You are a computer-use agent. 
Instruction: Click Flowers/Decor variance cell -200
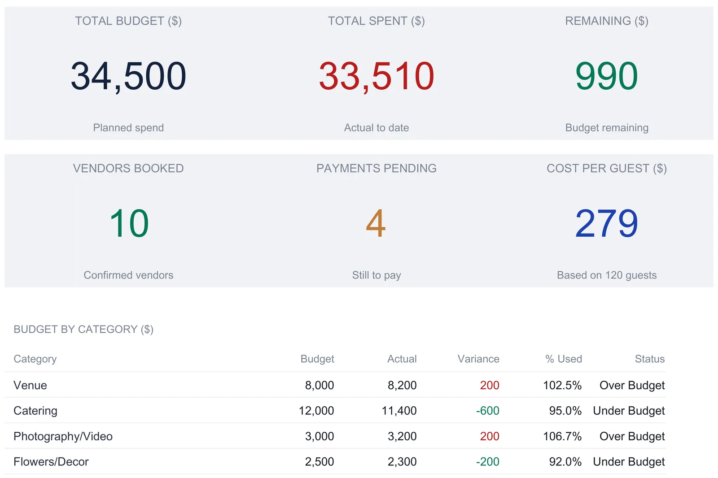click(x=488, y=461)
